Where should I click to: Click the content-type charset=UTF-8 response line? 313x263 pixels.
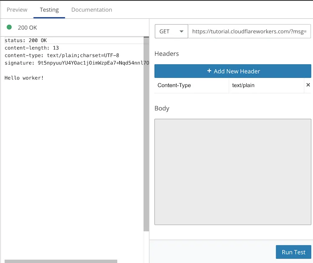coord(62,55)
